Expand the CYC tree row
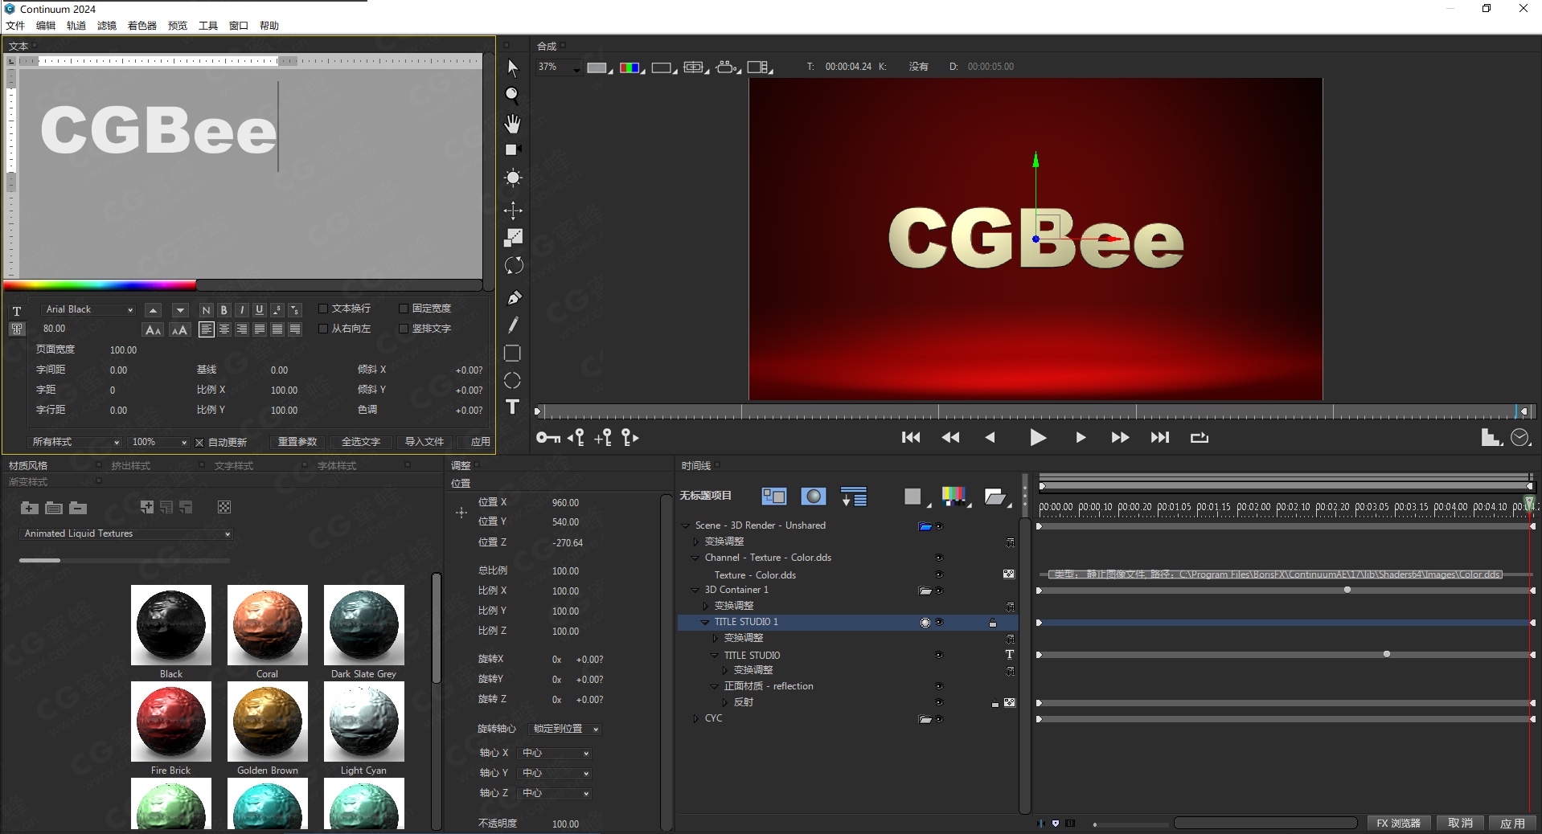Image resolution: width=1542 pixels, height=834 pixels. click(695, 718)
